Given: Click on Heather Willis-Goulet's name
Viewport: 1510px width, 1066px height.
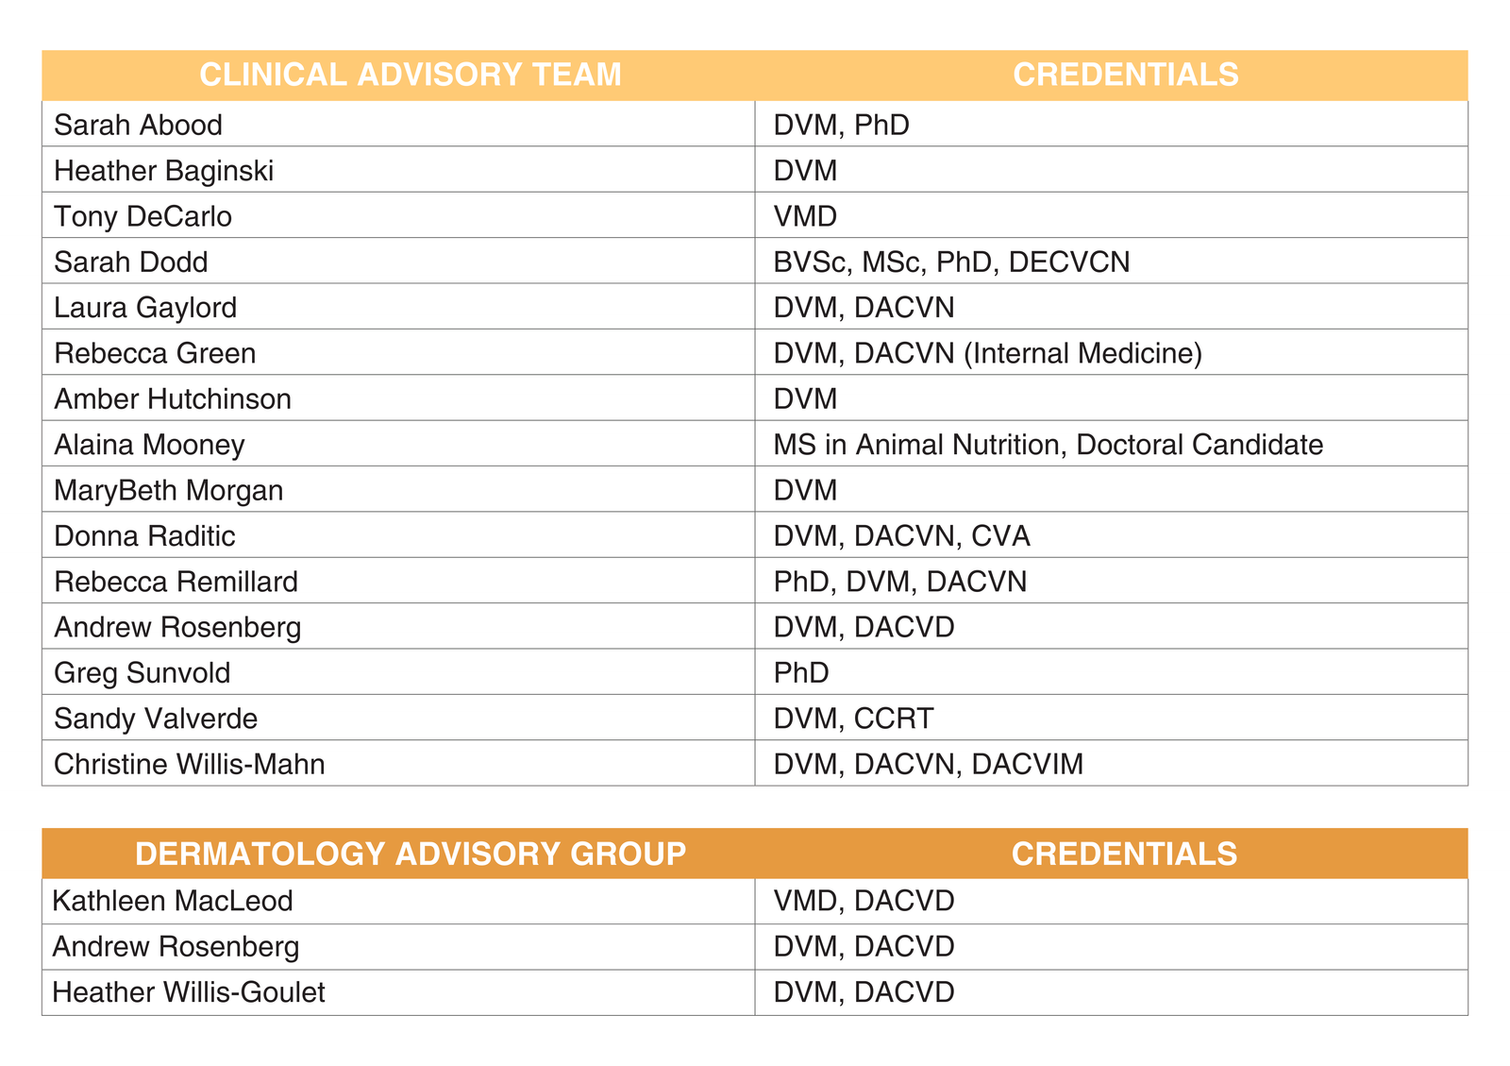Looking at the screenshot, I should pyautogui.click(x=189, y=992).
